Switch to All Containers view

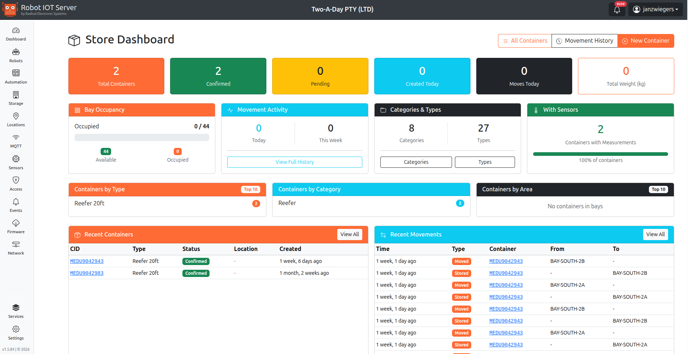tap(525, 41)
